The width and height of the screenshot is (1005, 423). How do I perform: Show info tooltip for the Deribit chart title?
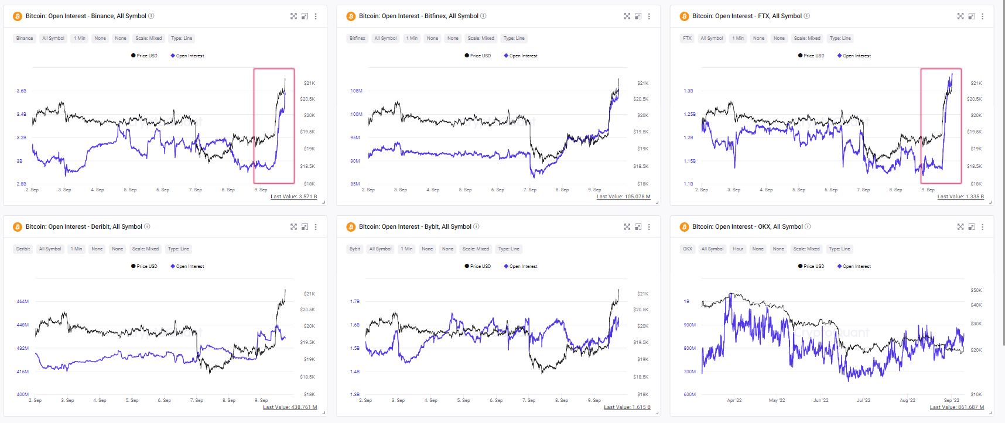pos(147,227)
